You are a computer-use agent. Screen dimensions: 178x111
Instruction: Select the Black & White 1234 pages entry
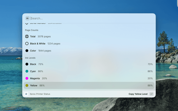coord(45,44)
